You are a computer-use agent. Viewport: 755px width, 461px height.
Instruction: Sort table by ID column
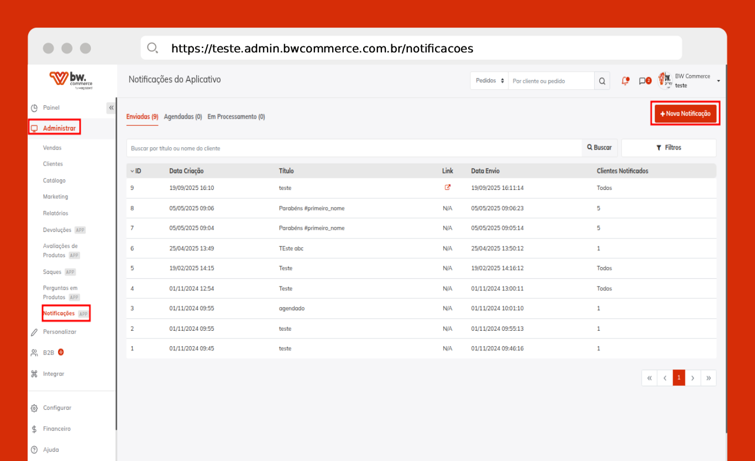pyautogui.click(x=135, y=171)
